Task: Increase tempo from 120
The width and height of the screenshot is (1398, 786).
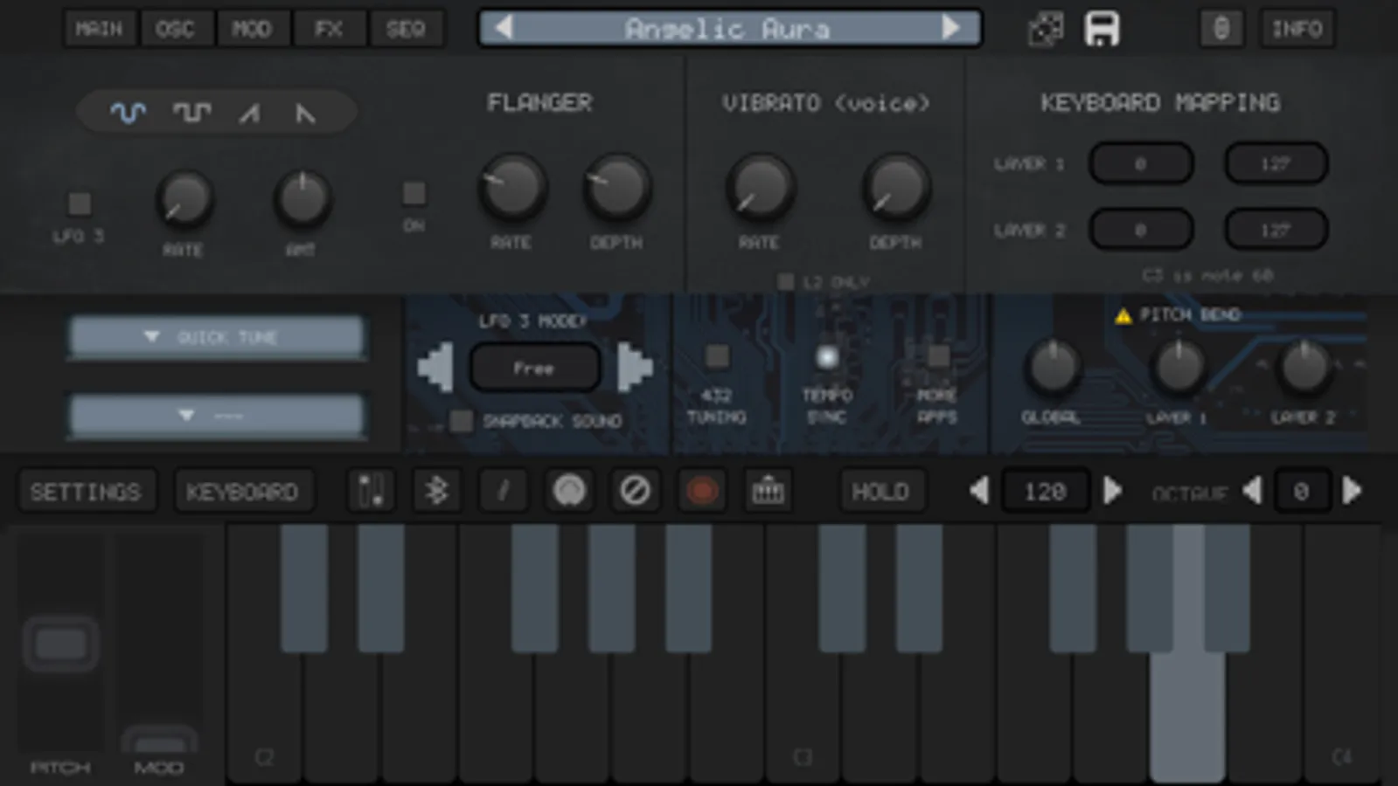Action: coord(1111,491)
